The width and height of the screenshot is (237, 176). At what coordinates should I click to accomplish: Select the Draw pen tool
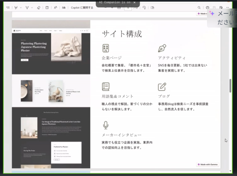tap(27, 7)
